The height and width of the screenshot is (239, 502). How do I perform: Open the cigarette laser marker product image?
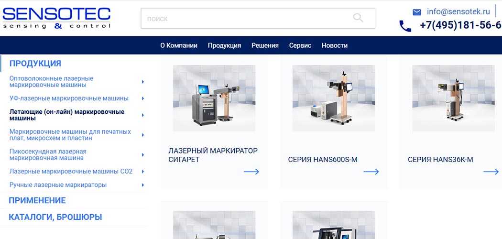click(x=214, y=98)
